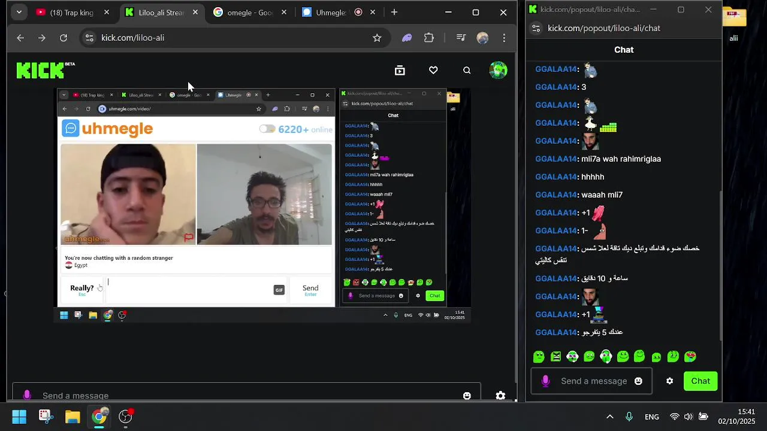Click the purple icon in popout chat box
This screenshot has height=431, width=767.
pyautogui.click(x=545, y=381)
